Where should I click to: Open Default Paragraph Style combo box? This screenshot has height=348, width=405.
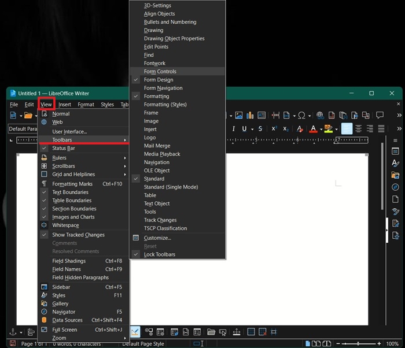23,128
